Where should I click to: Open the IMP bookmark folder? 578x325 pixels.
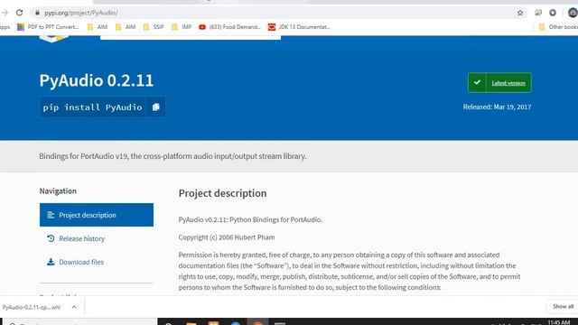(182, 27)
